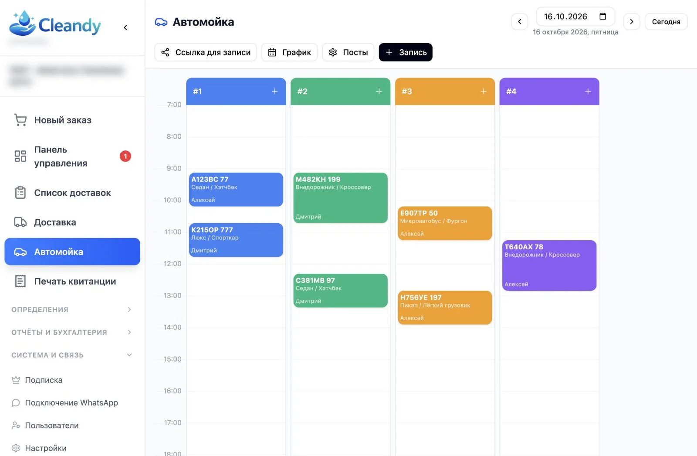Screen dimensions: 697x456
Task: Expand the Определения section
Action: pos(72,310)
